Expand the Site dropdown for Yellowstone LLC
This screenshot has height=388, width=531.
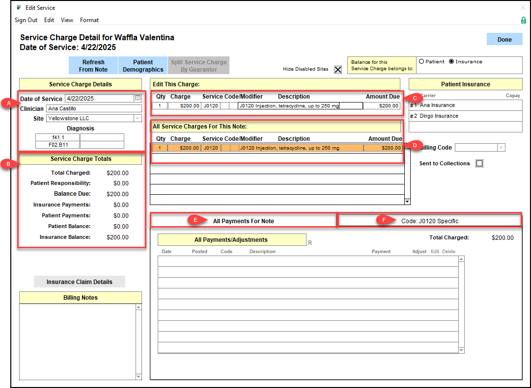137,118
